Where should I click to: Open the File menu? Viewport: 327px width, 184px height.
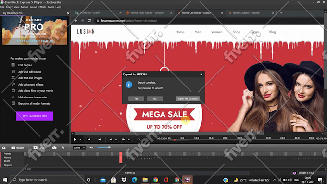point(2,7)
